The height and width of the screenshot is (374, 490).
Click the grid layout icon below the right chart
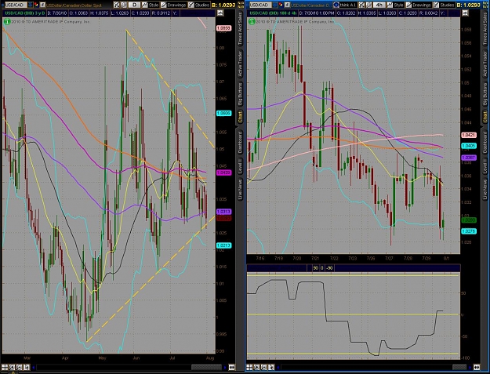[249, 367]
